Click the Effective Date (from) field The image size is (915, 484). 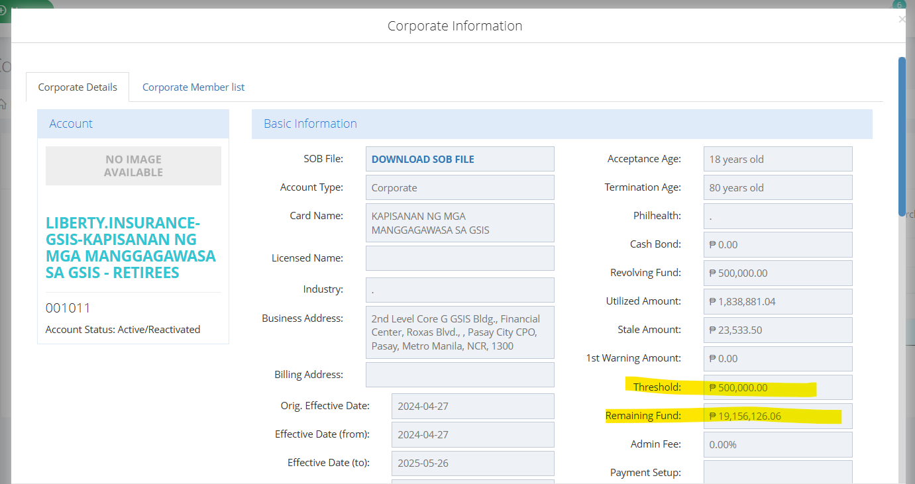click(473, 434)
